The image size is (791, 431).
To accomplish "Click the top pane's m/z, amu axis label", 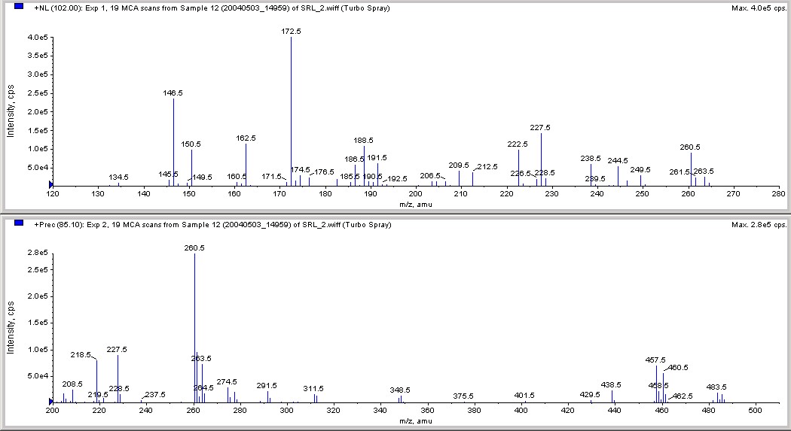I will pos(416,205).
